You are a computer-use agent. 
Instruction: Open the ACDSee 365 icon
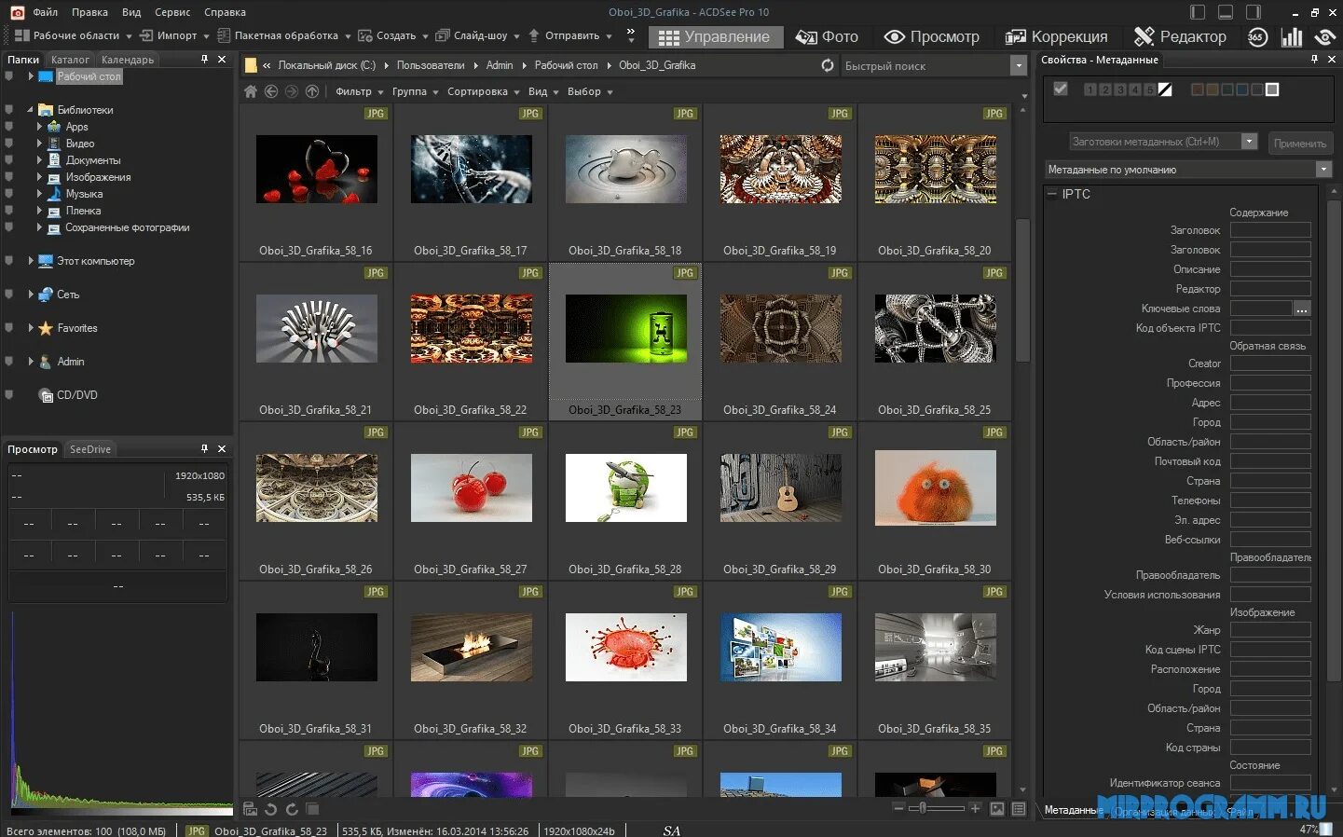(x=1257, y=37)
